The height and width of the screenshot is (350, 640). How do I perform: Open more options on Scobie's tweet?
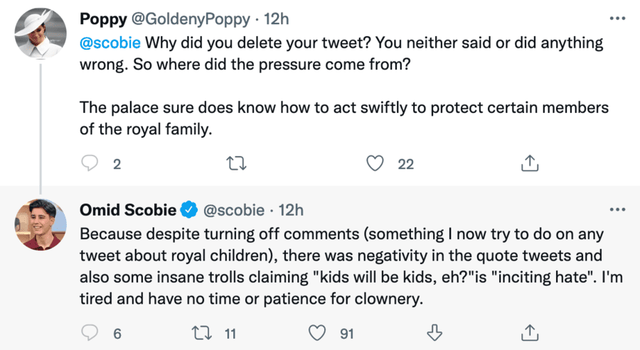tap(617, 209)
